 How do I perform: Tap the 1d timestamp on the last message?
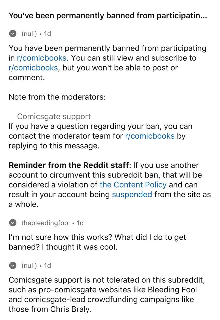(47, 266)
